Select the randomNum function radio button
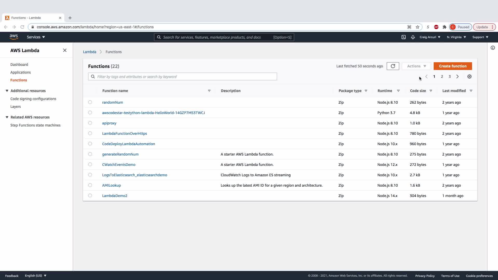This screenshot has height=280, width=498. tap(90, 102)
